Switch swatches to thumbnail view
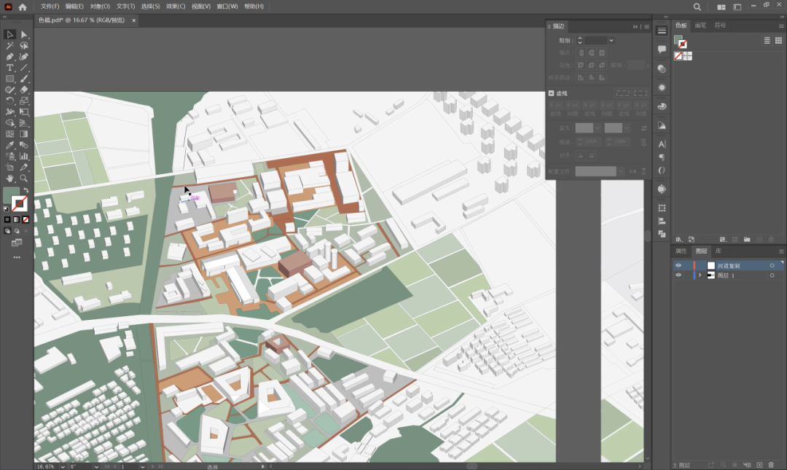The height and width of the screenshot is (470, 787). click(778, 41)
